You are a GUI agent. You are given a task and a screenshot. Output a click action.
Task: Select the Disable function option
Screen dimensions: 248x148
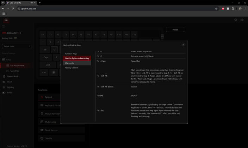61,138
